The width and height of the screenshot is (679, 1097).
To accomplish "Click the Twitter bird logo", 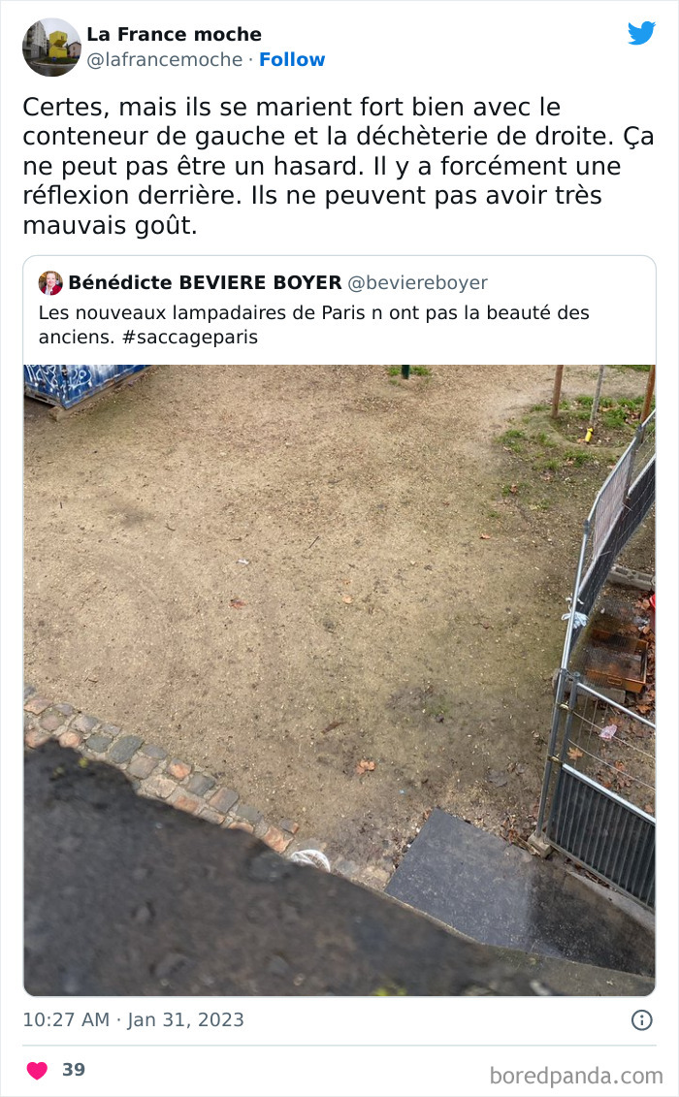I will (x=641, y=33).
